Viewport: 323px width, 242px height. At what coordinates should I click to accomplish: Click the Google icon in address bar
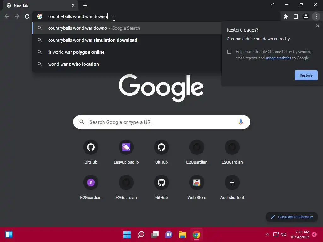tap(40, 16)
